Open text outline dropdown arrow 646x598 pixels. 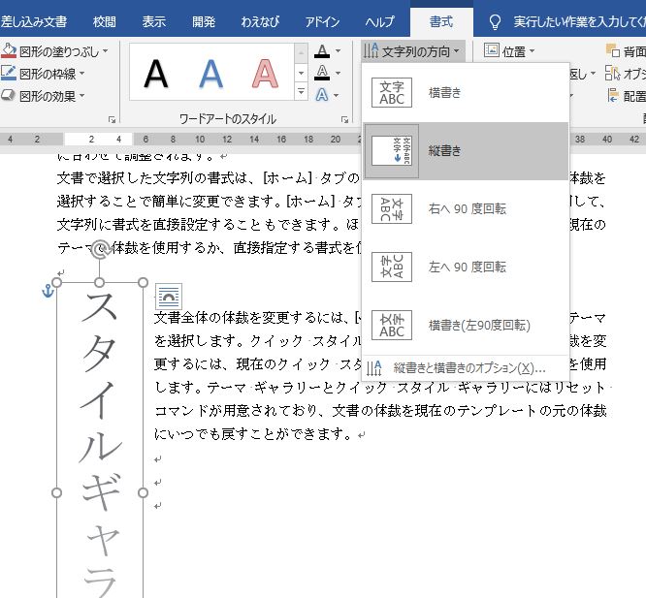[338, 73]
